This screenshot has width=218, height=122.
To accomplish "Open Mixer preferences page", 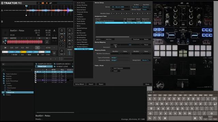I will (x=79, y=26).
